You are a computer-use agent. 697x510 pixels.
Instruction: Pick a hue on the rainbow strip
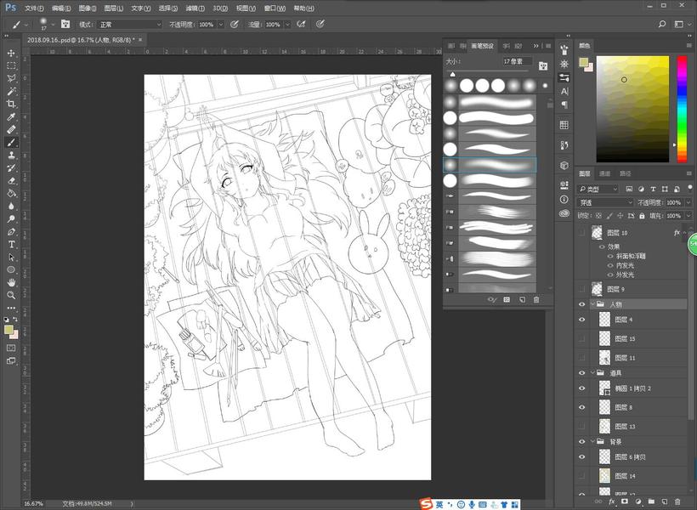click(x=682, y=109)
